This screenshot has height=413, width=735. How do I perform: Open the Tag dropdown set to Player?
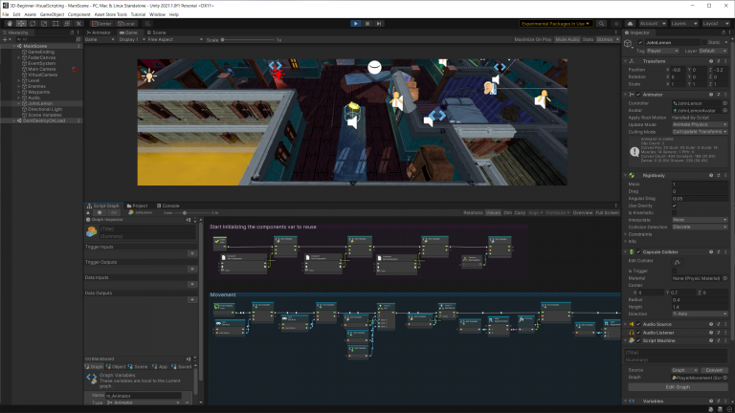coord(660,52)
